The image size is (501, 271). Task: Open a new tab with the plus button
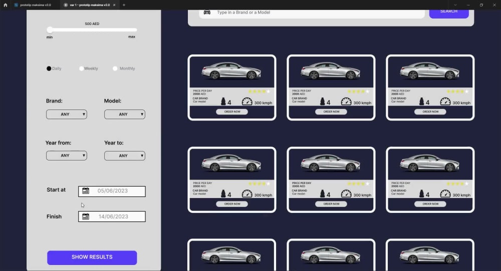(x=124, y=5)
